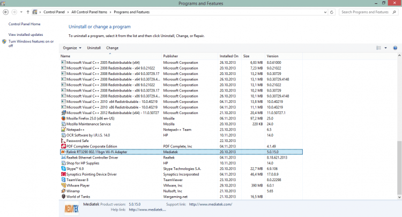Click the change view icon
Image resolution: width=402 pixels, height=217 pixels.
pos(378,48)
